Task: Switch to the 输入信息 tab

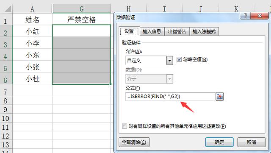Action: pos(152,31)
